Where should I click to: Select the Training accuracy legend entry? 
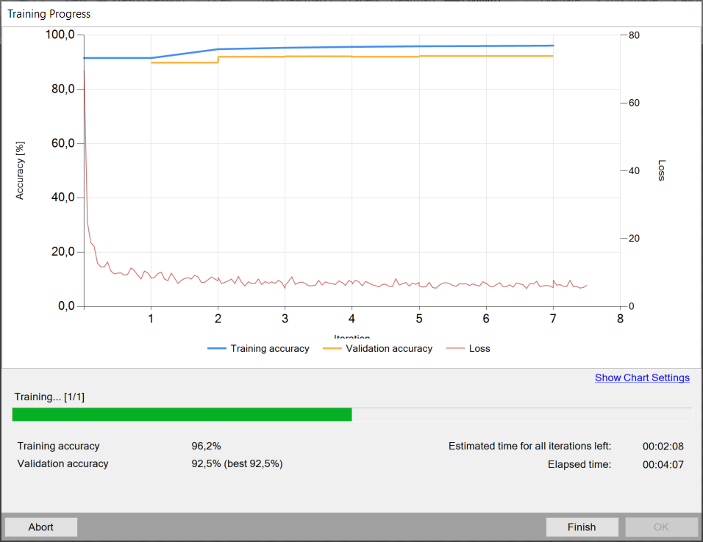click(269, 348)
